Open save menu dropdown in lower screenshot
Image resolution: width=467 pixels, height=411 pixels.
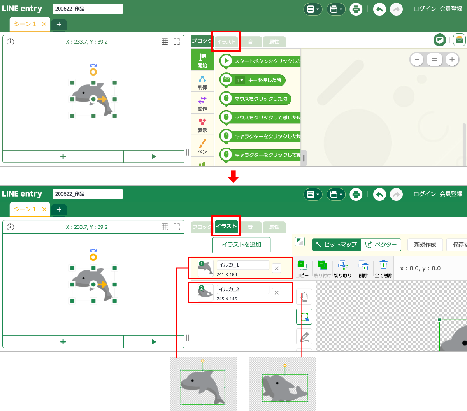coord(336,194)
